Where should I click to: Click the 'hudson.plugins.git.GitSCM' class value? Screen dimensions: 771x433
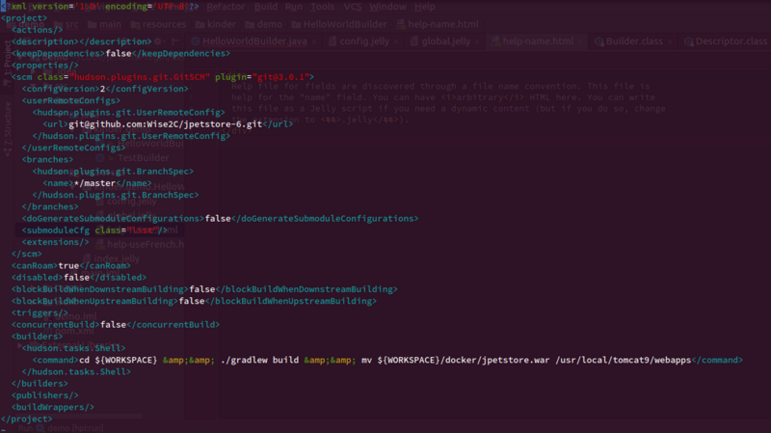[140, 77]
